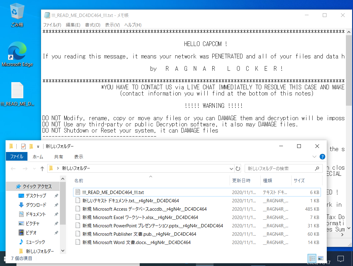The height and width of the screenshot is (266, 353).
Task: Open Explorer help via the blue question mark
Action: pos(322,157)
